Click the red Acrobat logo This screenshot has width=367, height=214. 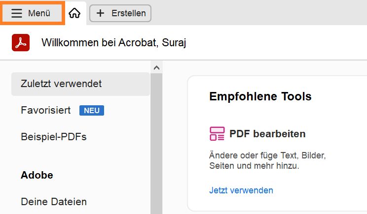(21, 43)
